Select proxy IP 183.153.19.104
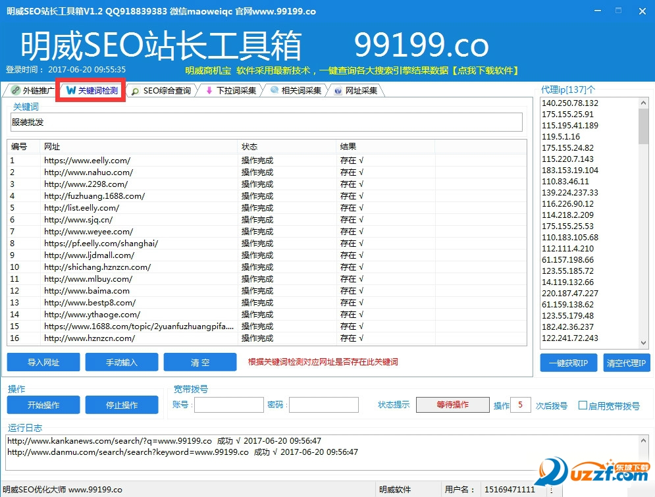655x497 pixels. coord(570,170)
